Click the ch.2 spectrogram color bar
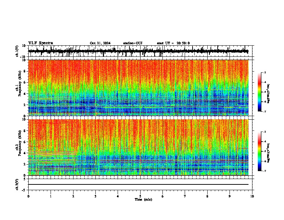Viewport: 284px width, 220px height. pos(259,151)
